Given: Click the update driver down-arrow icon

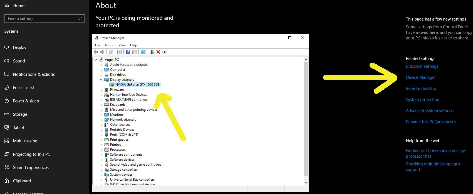Looking at the screenshot, I should tap(165, 52).
